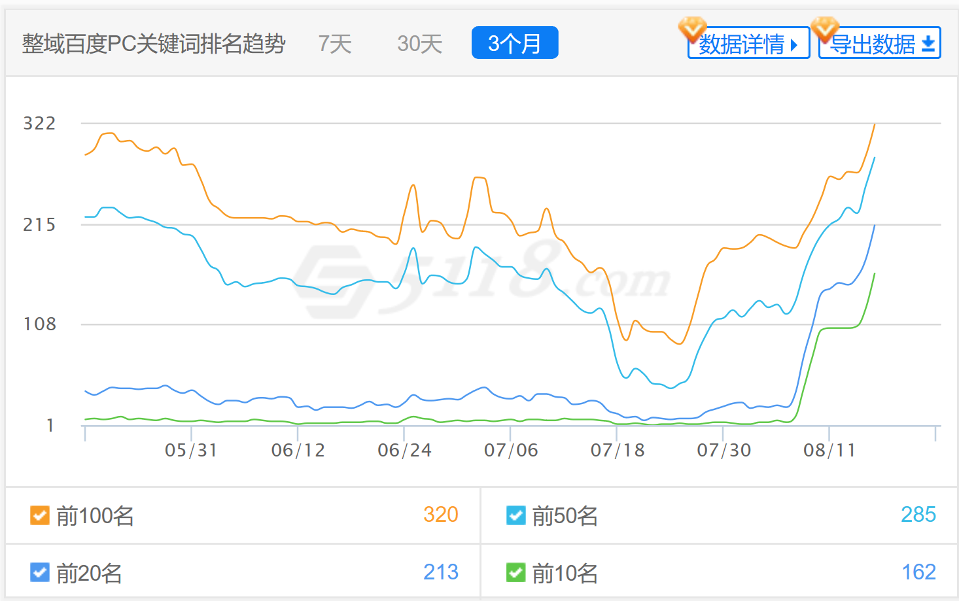The width and height of the screenshot is (959, 601).
Task: Switch to the 30天 time range tab
Action: 419,43
